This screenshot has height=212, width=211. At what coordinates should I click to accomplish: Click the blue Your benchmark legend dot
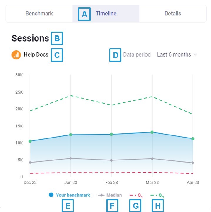click(x=51, y=195)
